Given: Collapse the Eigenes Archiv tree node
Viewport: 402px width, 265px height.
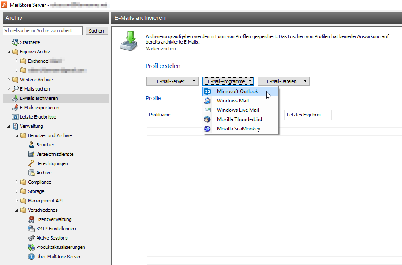Looking at the screenshot, I should [x=8, y=52].
